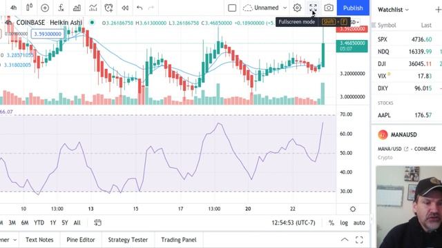
Task: Toggle percent scale mode
Action: [331, 223]
